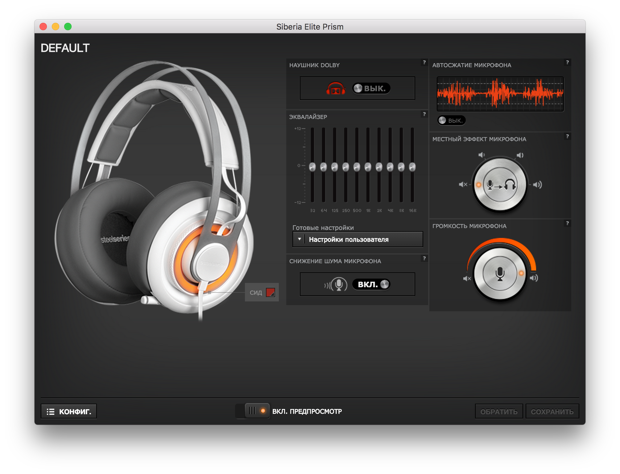Click the microphone volume knob
Screen dimensions: 620x474
pos(500,273)
